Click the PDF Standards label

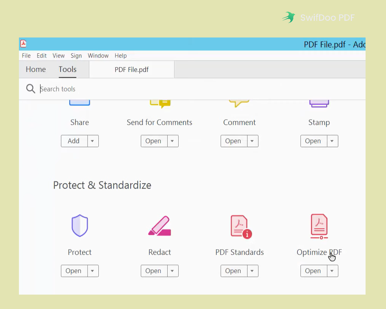239,252
